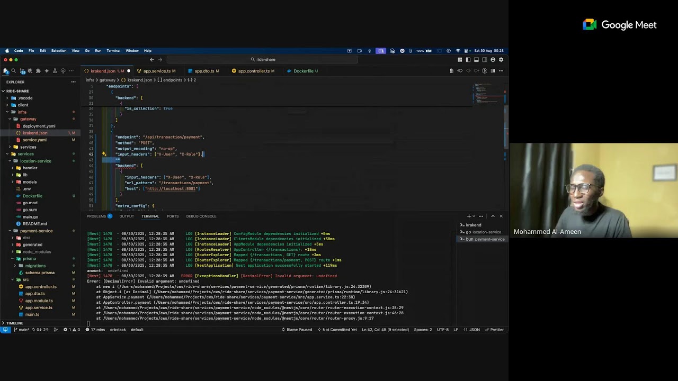Image resolution: width=678 pixels, height=381 pixels.
Task: Open the Source Control view icon
Action: tap(22, 71)
